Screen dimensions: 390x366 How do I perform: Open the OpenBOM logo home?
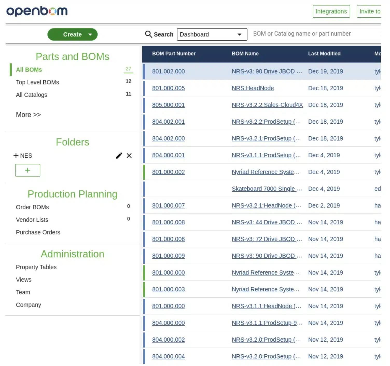[x=37, y=11]
